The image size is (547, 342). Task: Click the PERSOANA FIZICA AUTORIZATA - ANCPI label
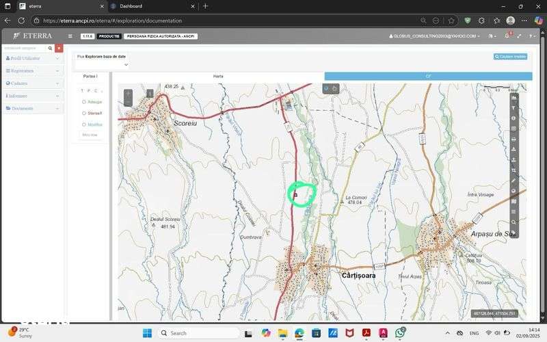(161, 36)
